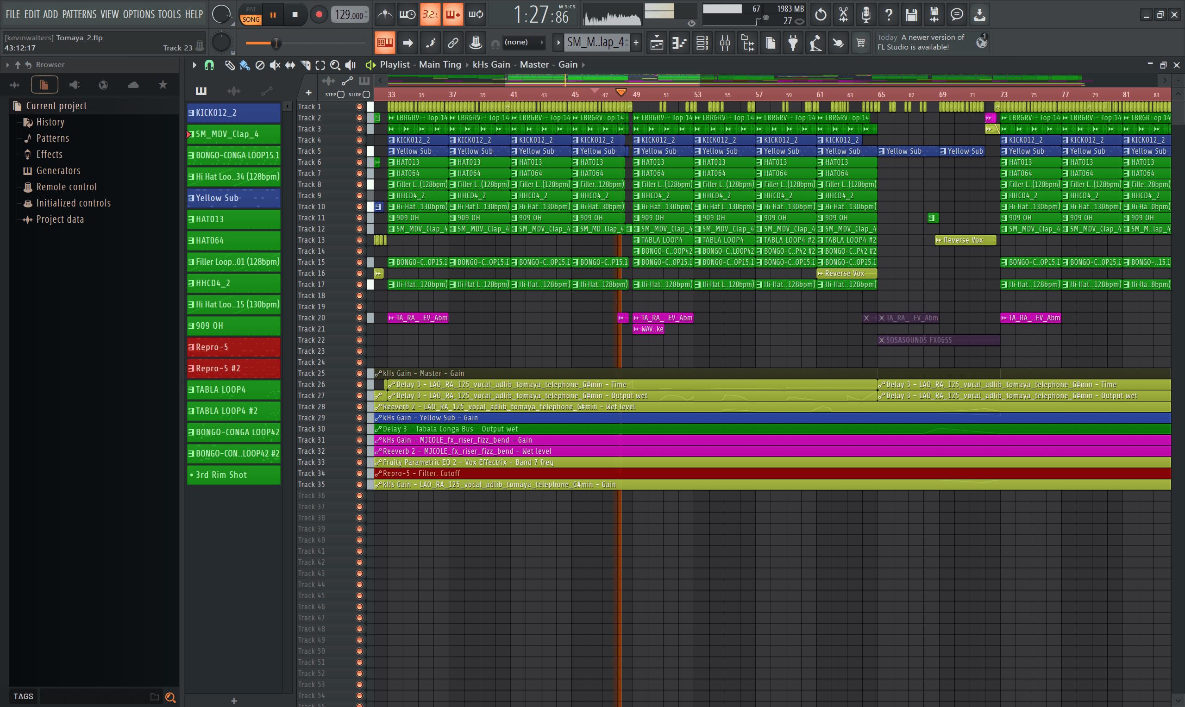Select the Zoom tool in Playlist
This screenshot has width=1185, height=707.
point(335,65)
